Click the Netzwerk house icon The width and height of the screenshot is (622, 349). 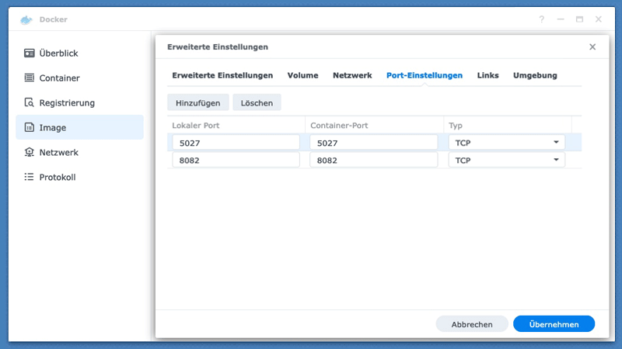(30, 153)
